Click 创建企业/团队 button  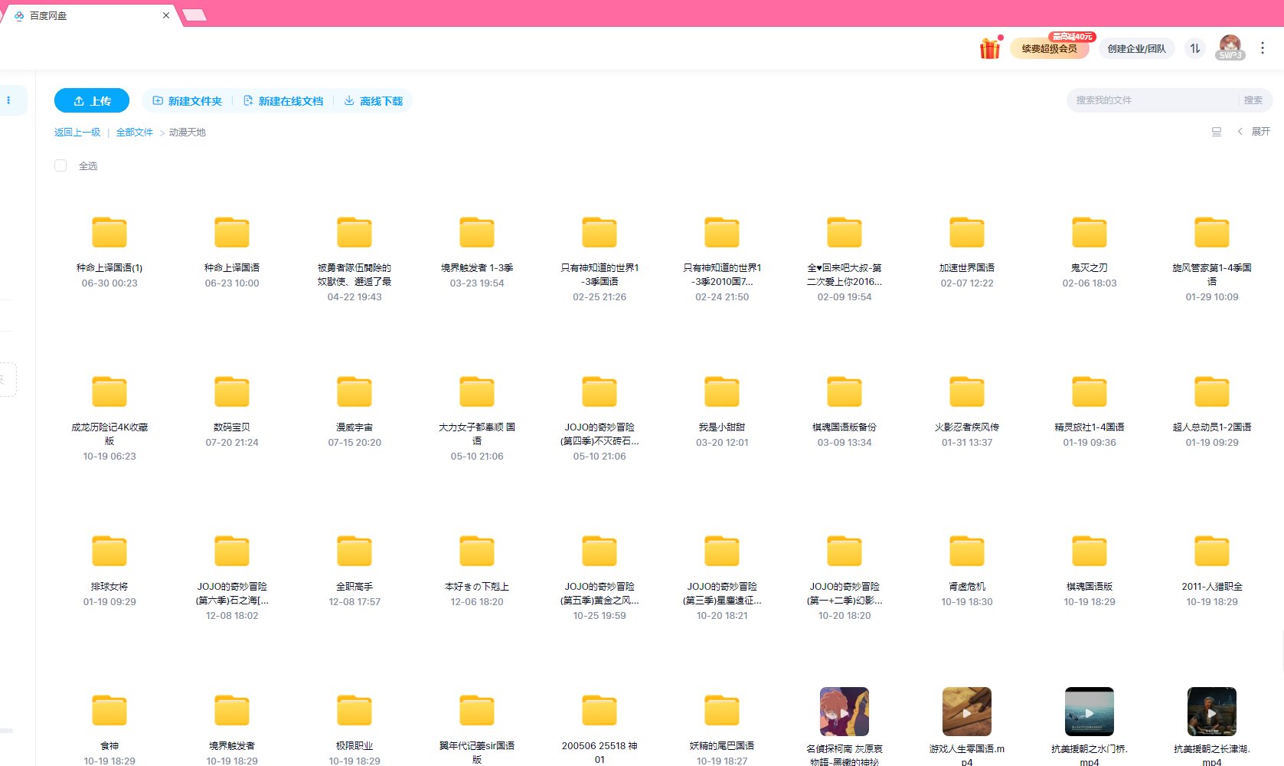[1136, 48]
